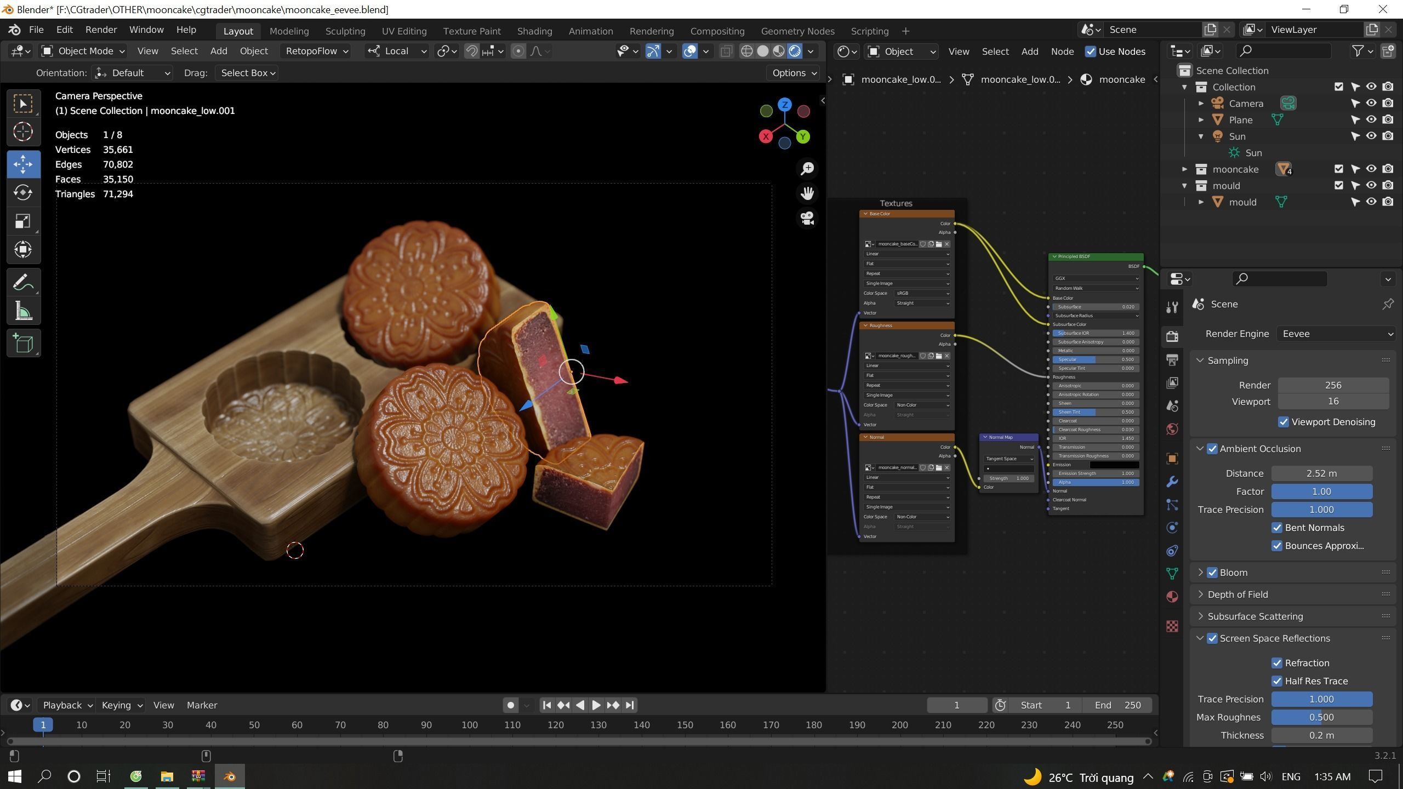Switch to UV Editing workspace tab
The height and width of the screenshot is (789, 1403).
(404, 31)
